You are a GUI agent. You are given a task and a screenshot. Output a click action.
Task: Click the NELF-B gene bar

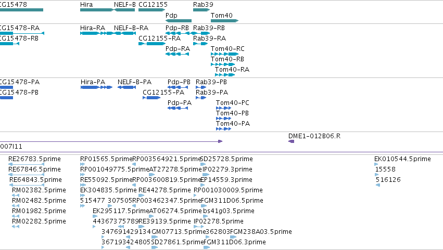click(124, 10)
